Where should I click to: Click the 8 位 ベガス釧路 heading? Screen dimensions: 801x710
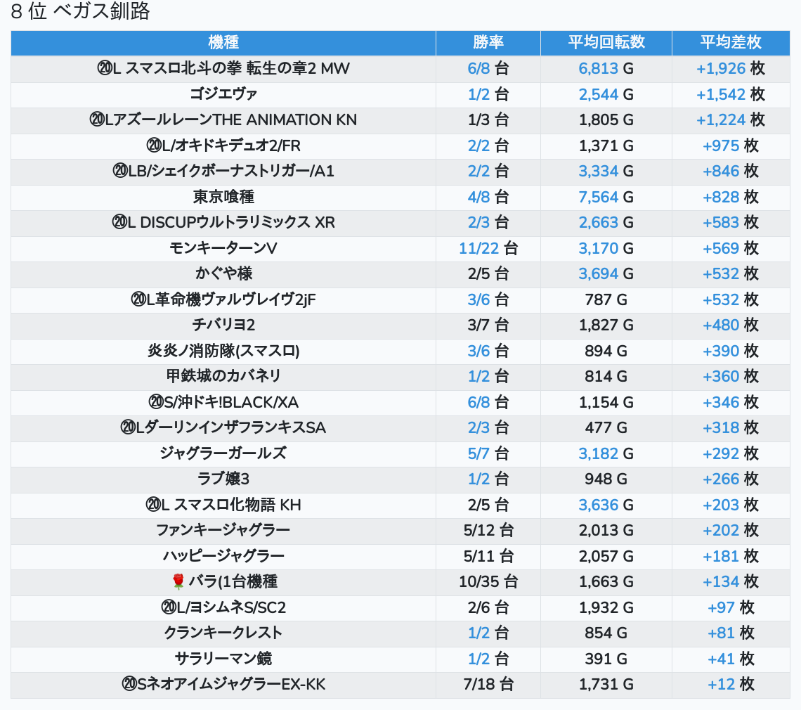pyautogui.click(x=80, y=12)
